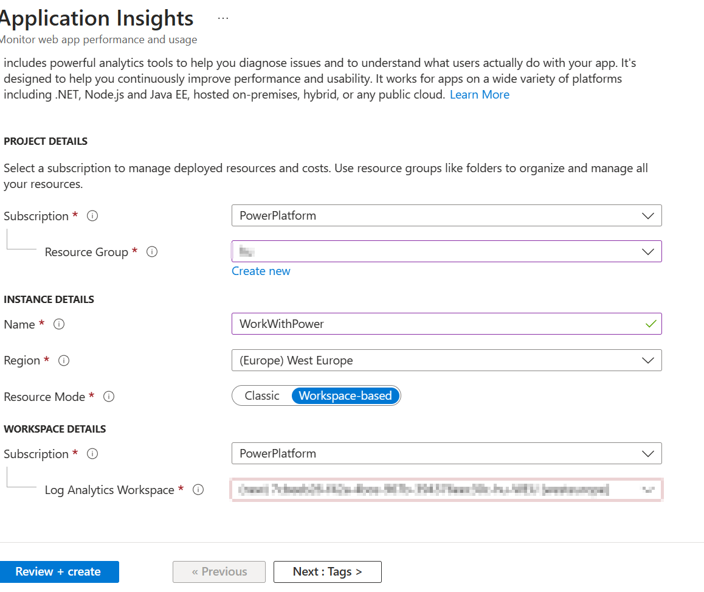Click the Next : Tags button
Viewport: 704px width, 592px height.
327,571
